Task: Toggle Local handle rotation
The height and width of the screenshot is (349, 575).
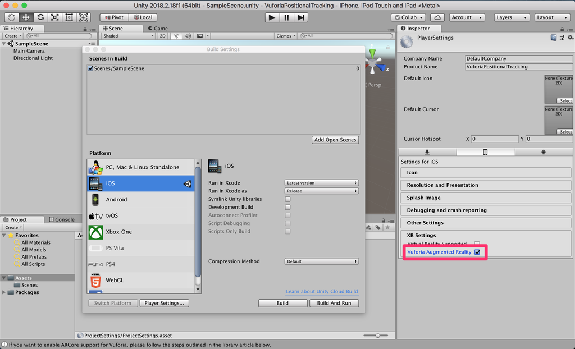Action: click(x=143, y=17)
